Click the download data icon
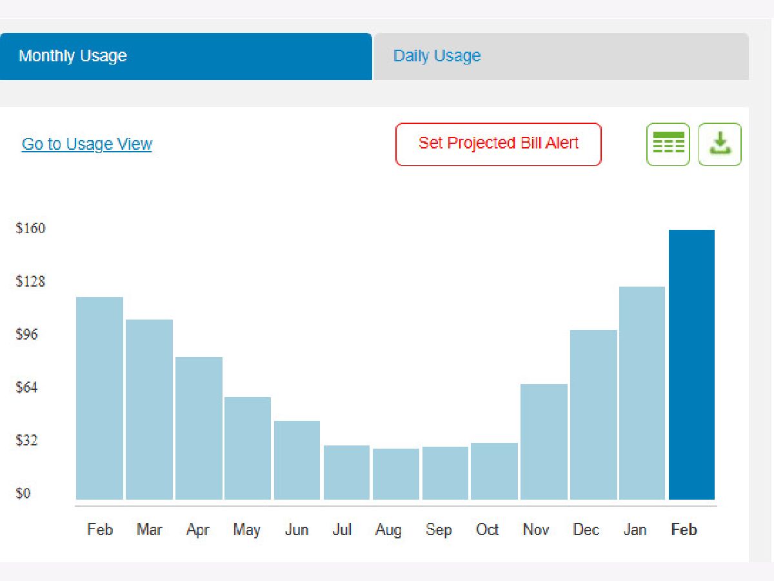 click(720, 145)
